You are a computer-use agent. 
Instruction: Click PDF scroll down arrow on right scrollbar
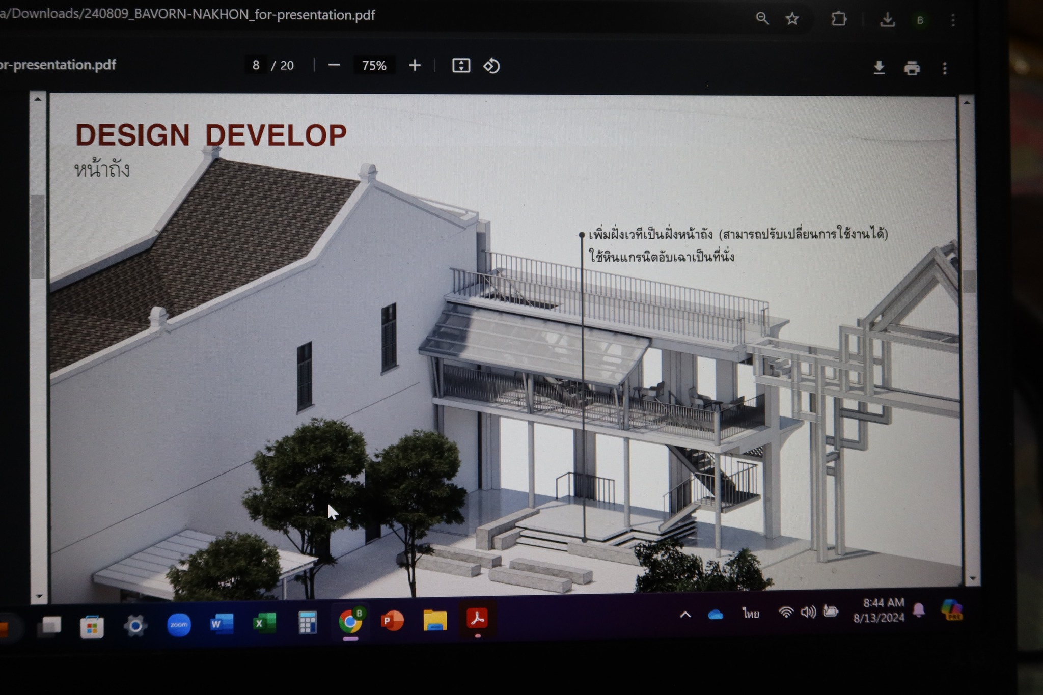click(x=973, y=578)
